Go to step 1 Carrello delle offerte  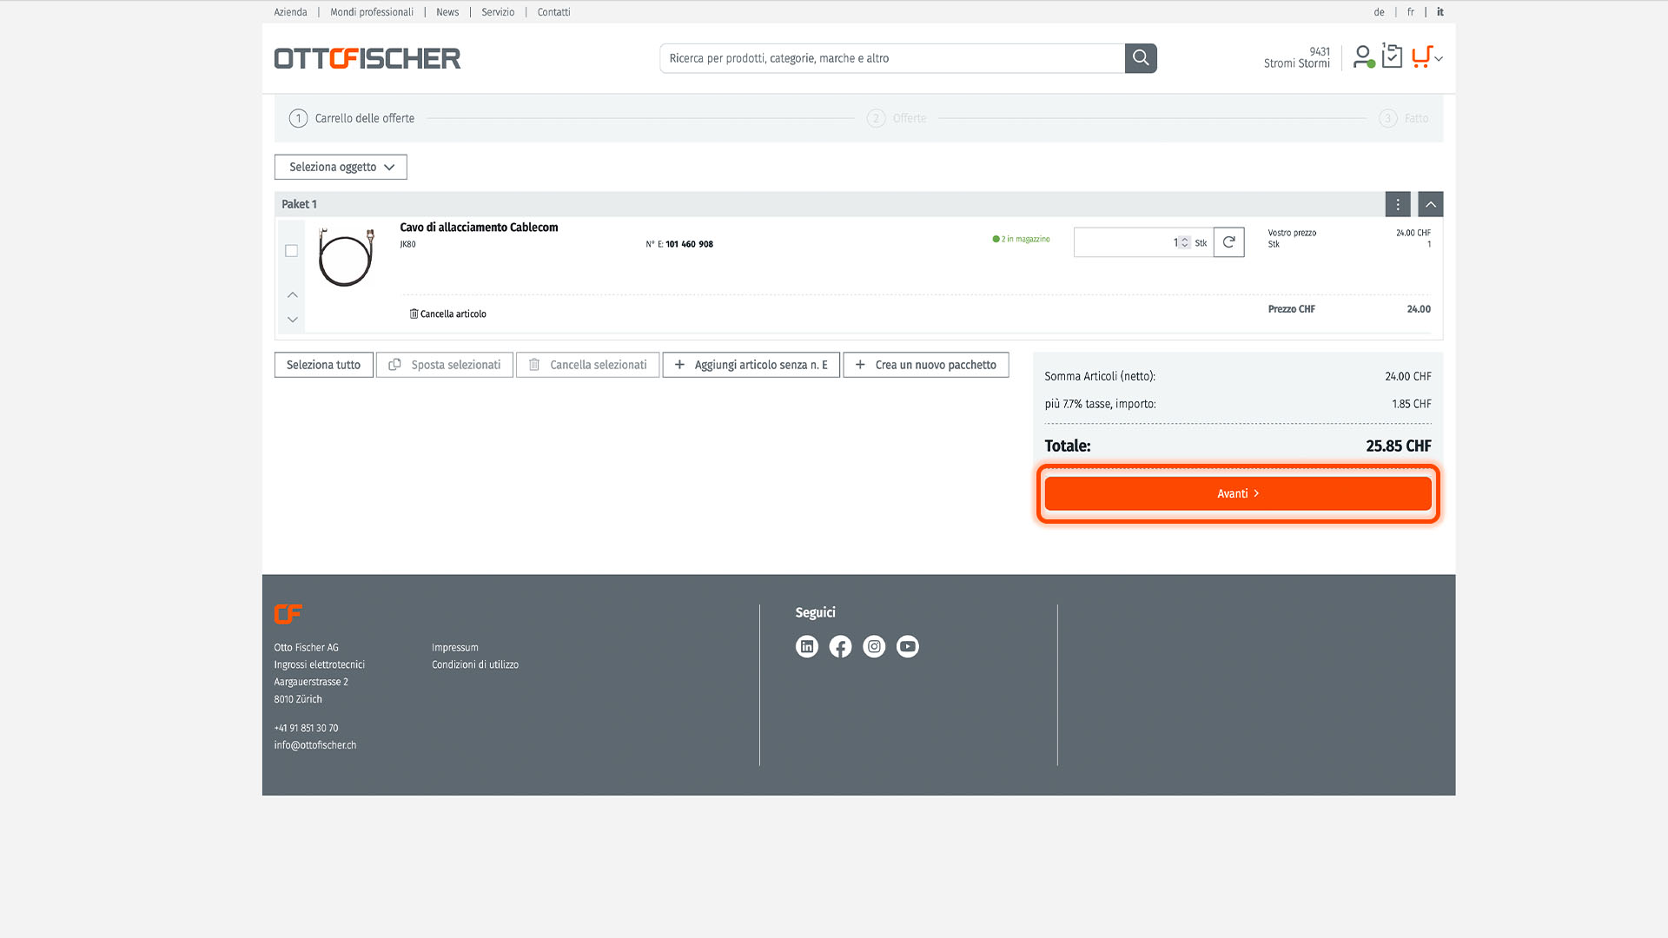(x=352, y=118)
